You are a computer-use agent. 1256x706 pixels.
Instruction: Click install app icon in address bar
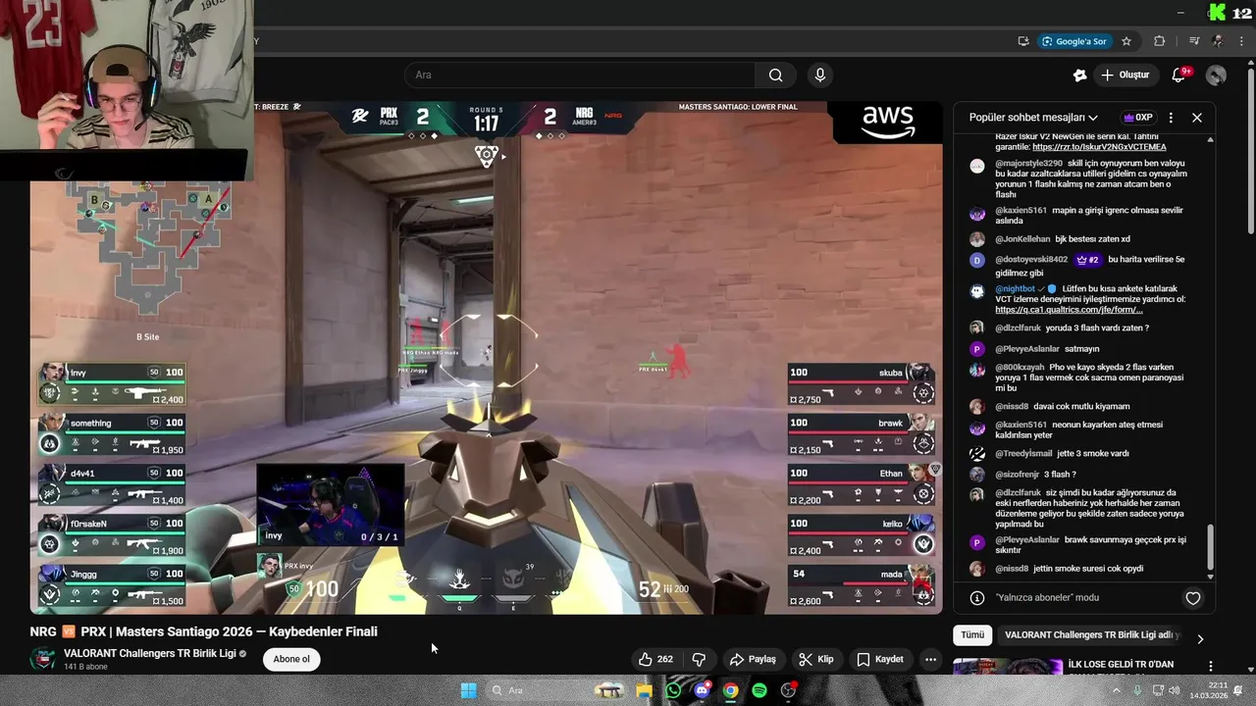coord(1023,41)
